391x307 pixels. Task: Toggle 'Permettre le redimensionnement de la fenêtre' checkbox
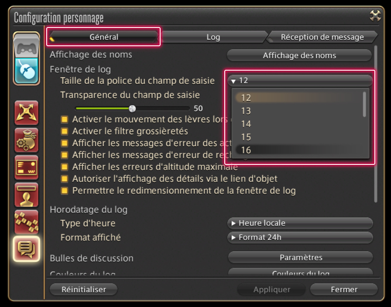pyautogui.click(x=65, y=191)
